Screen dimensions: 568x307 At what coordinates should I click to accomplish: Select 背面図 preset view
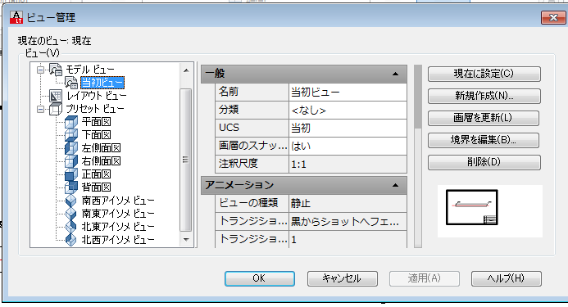pos(97,187)
